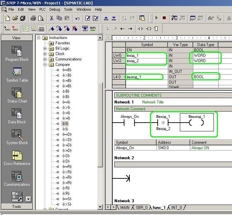Image resolution: width=232 pixels, height=215 pixels.
Task: Click the line left arrow tool
Action: [122, 29]
